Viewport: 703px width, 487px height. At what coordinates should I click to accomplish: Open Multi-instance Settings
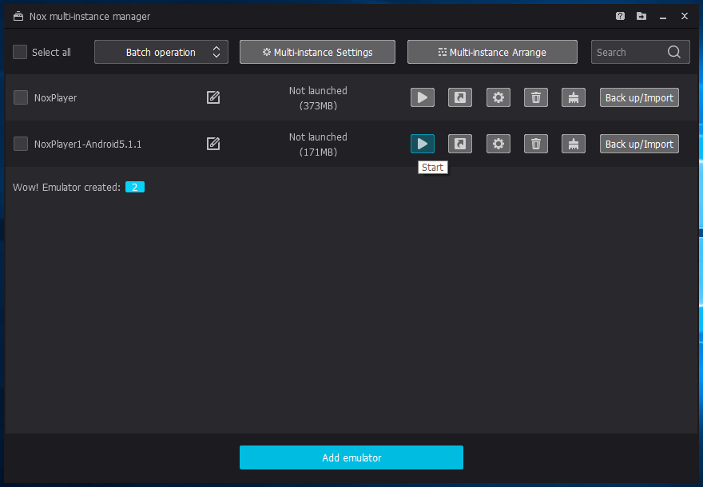point(317,52)
